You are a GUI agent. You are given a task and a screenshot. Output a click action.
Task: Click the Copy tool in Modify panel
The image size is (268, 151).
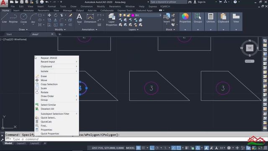click(x=49, y=20)
